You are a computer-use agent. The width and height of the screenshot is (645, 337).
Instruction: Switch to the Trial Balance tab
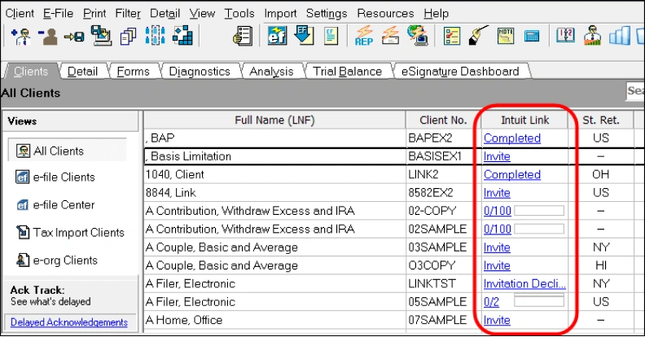348,72
